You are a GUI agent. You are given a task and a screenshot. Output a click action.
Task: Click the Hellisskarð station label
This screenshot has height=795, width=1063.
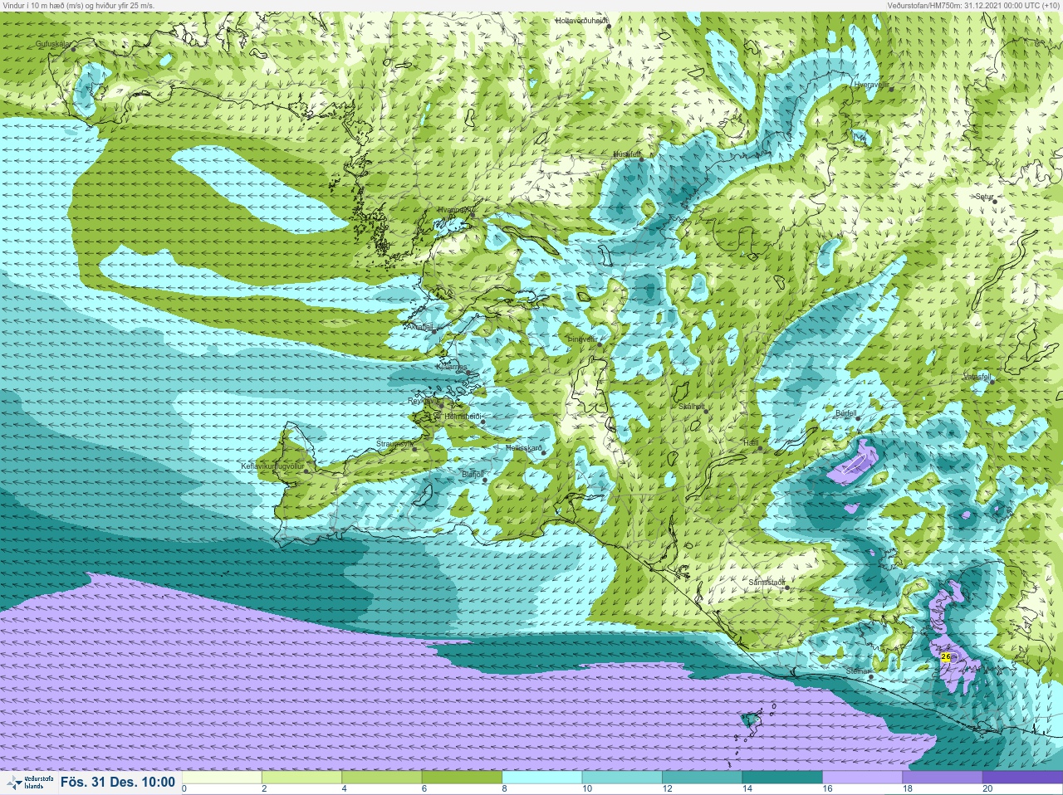tap(523, 448)
